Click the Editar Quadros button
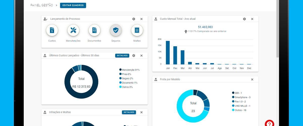The width and height of the screenshot is (303, 126). tap(73, 5)
